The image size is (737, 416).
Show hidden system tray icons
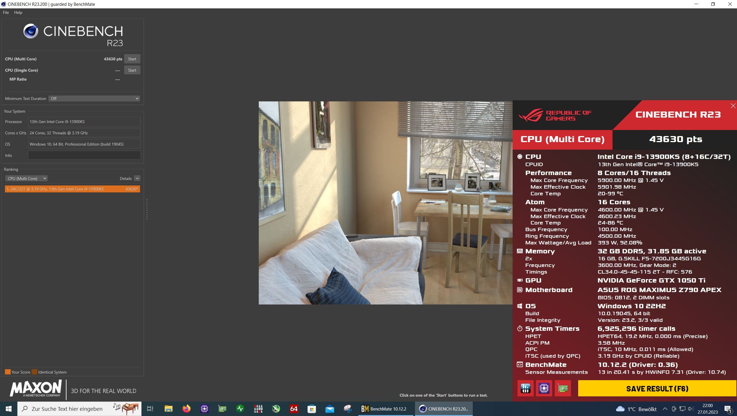point(665,409)
